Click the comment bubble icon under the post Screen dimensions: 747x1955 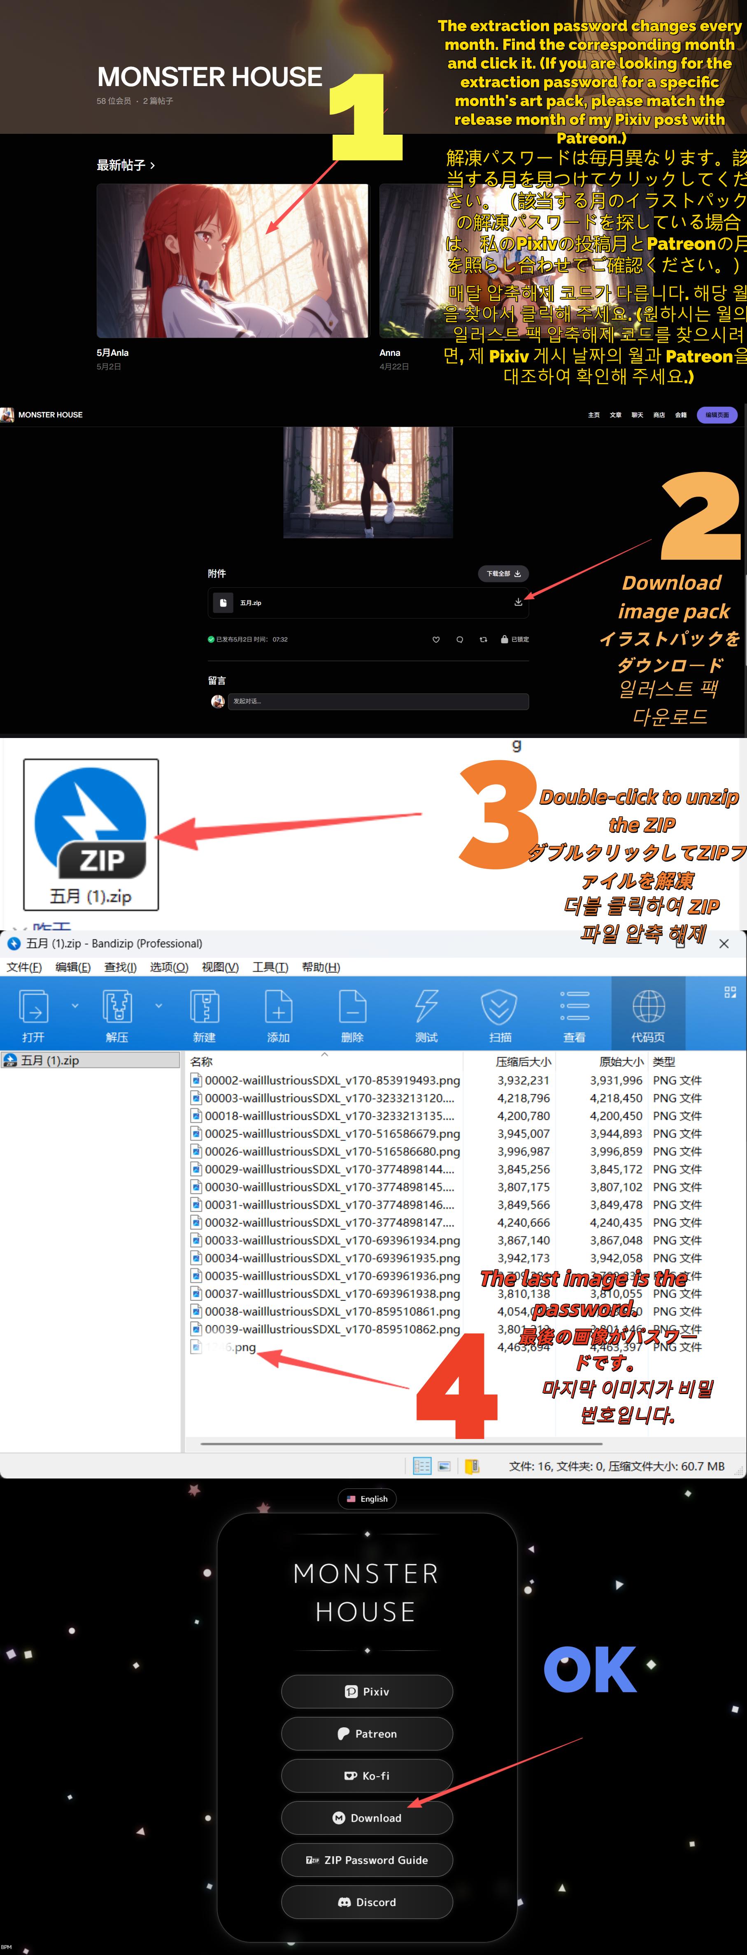tap(460, 639)
